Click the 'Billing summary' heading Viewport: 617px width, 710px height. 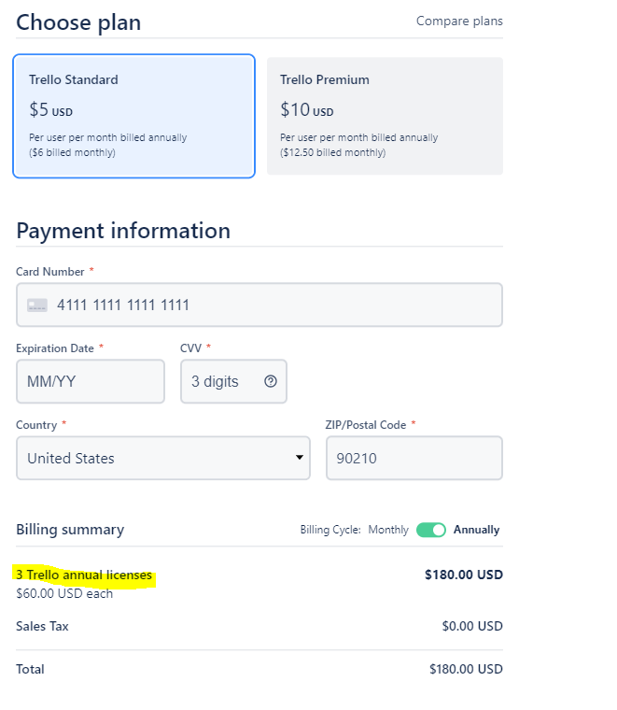(x=70, y=530)
